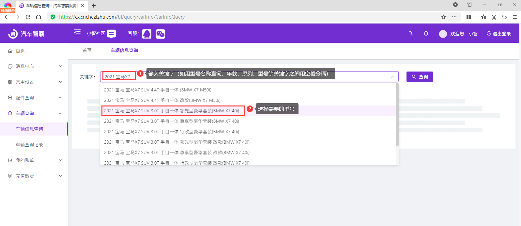Viewport: 521px width, 226px height.
Task: Expand the 充值缴费 sidebar menu
Action: point(34,176)
